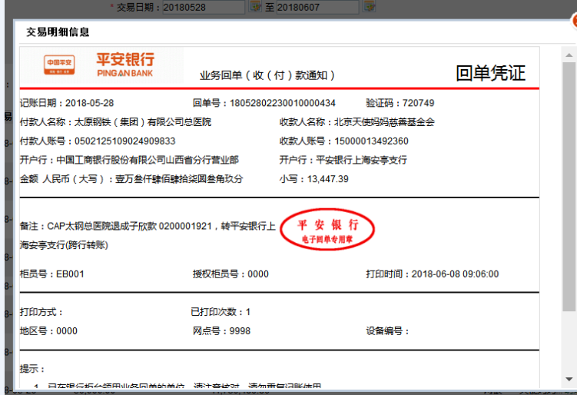Select the 回单号 180528022300100004​34 text
This screenshot has width=577, height=395.
click(264, 103)
